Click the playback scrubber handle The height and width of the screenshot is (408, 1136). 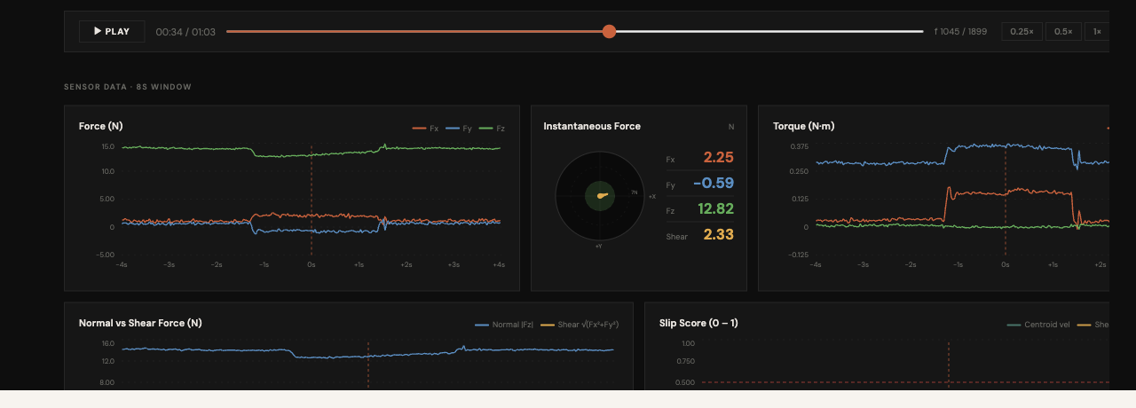pyautogui.click(x=609, y=31)
